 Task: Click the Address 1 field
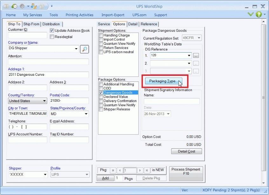coord(48,75)
